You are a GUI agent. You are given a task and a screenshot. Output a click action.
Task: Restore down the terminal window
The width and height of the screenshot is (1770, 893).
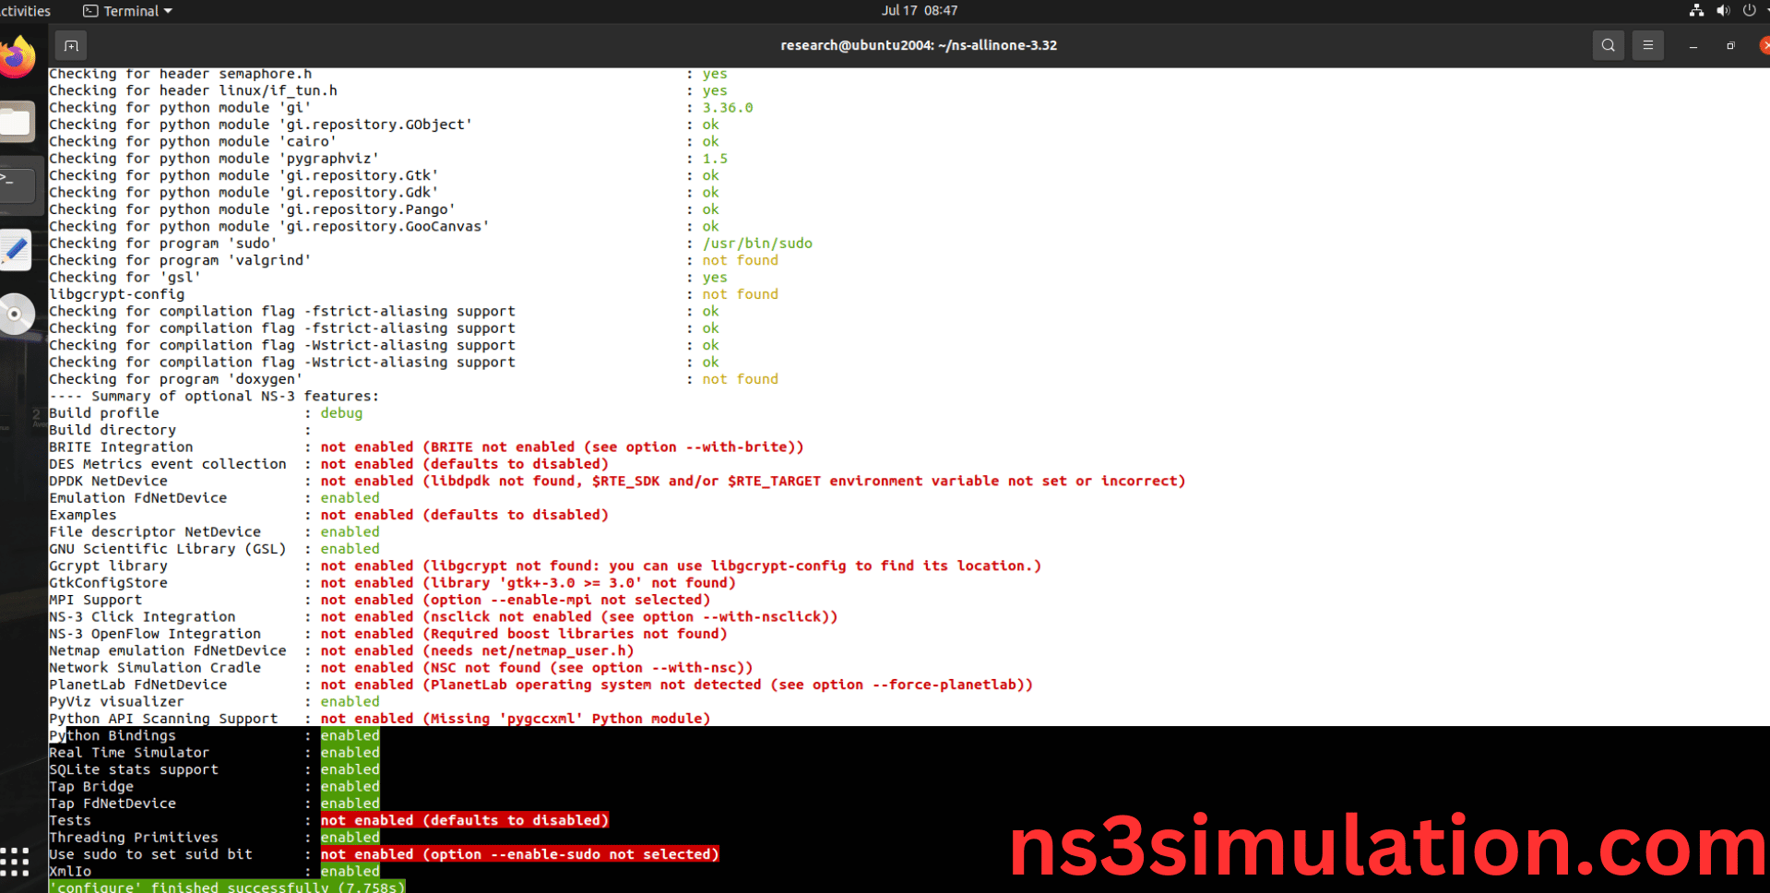(1730, 44)
